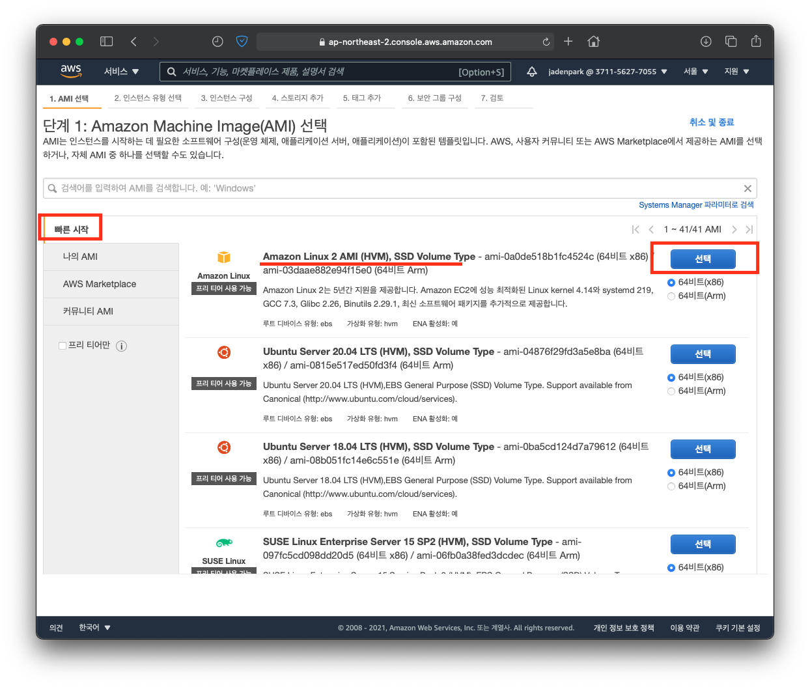810x687 pixels.
Task: Select 64비트(x86) for SUSE Linux
Action: pyautogui.click(x=671, y=568)
